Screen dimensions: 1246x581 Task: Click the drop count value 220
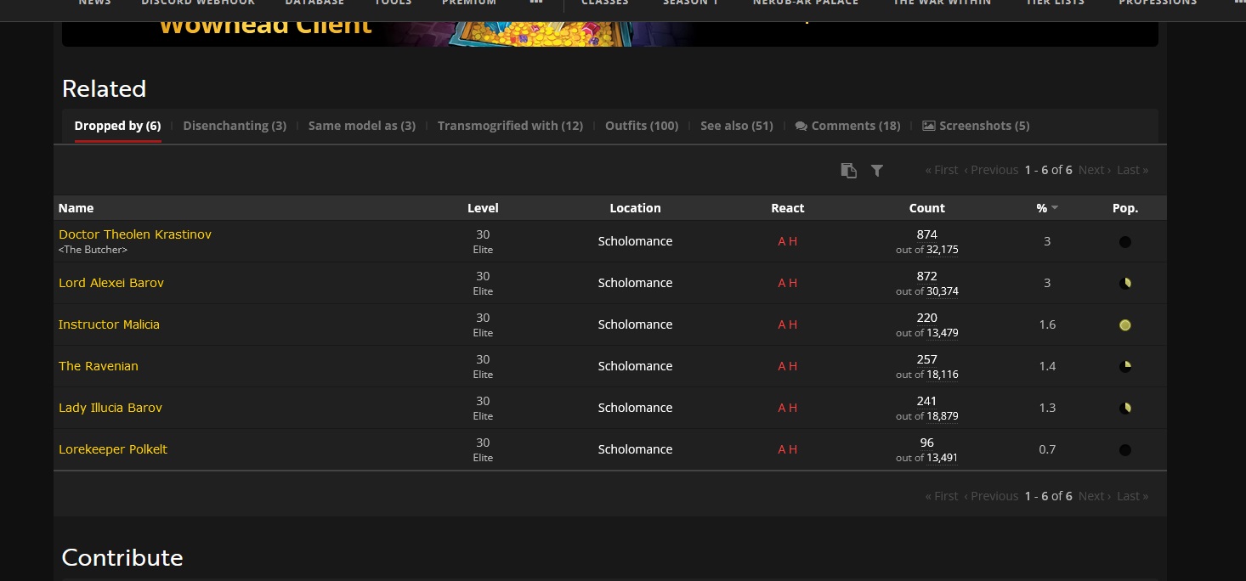point(927,318)
